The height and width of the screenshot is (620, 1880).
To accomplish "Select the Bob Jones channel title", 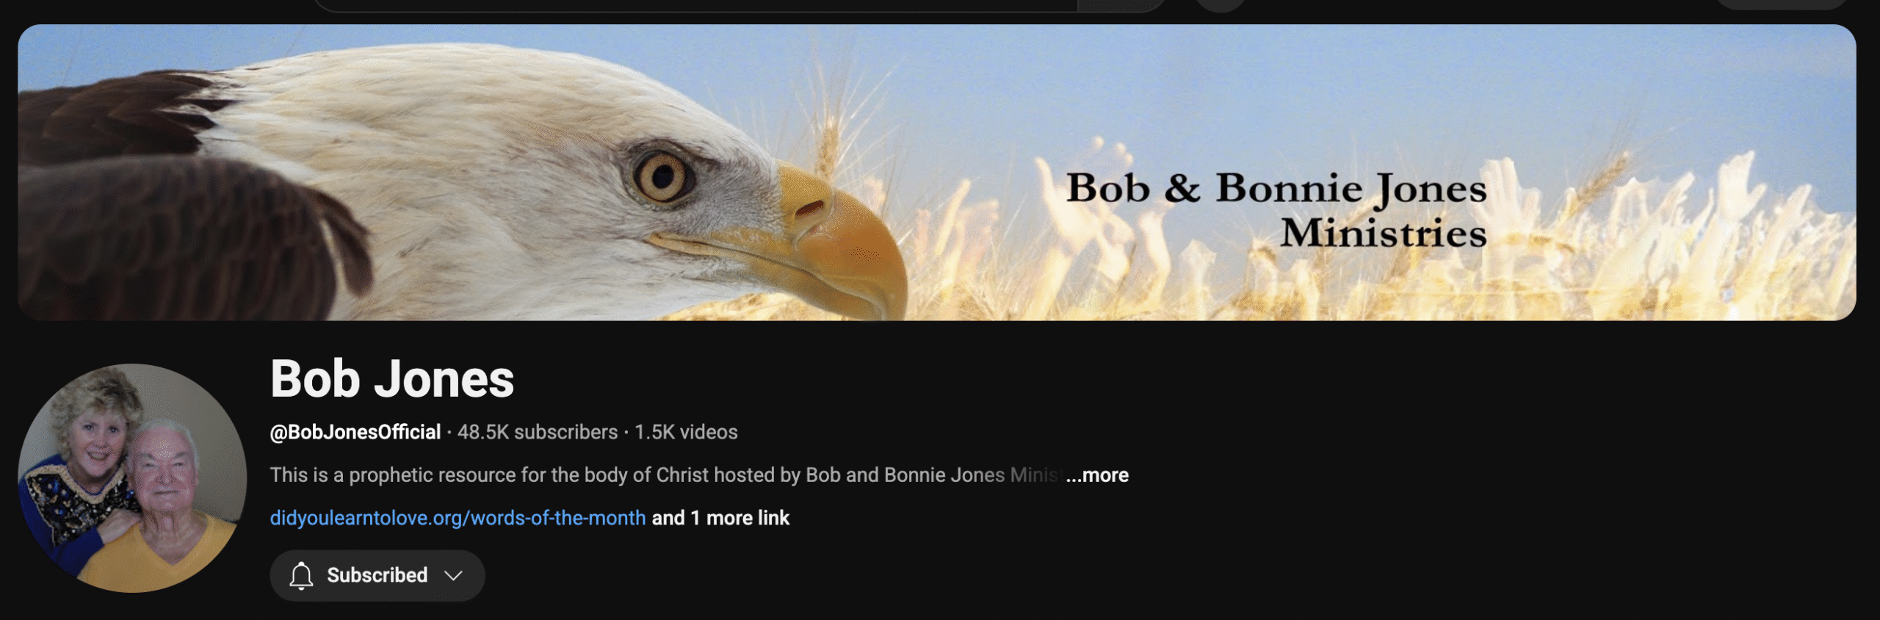I will pos(392,379).
